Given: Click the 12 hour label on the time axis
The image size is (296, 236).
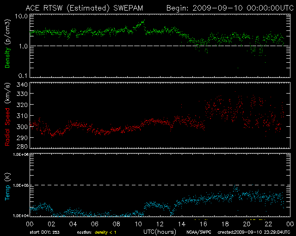Looking at the screenshot, I should tap(160, 224).
